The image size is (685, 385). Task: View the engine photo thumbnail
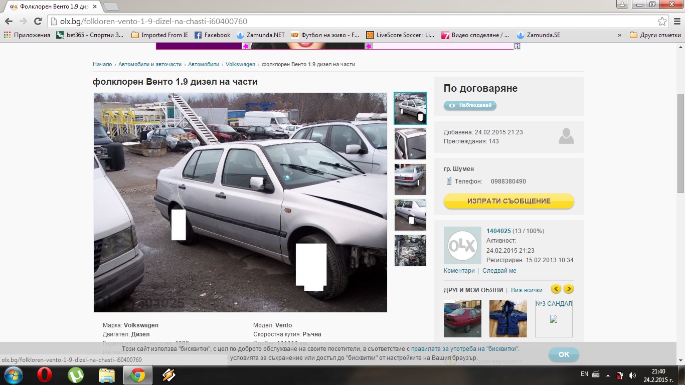coord(410,251)
